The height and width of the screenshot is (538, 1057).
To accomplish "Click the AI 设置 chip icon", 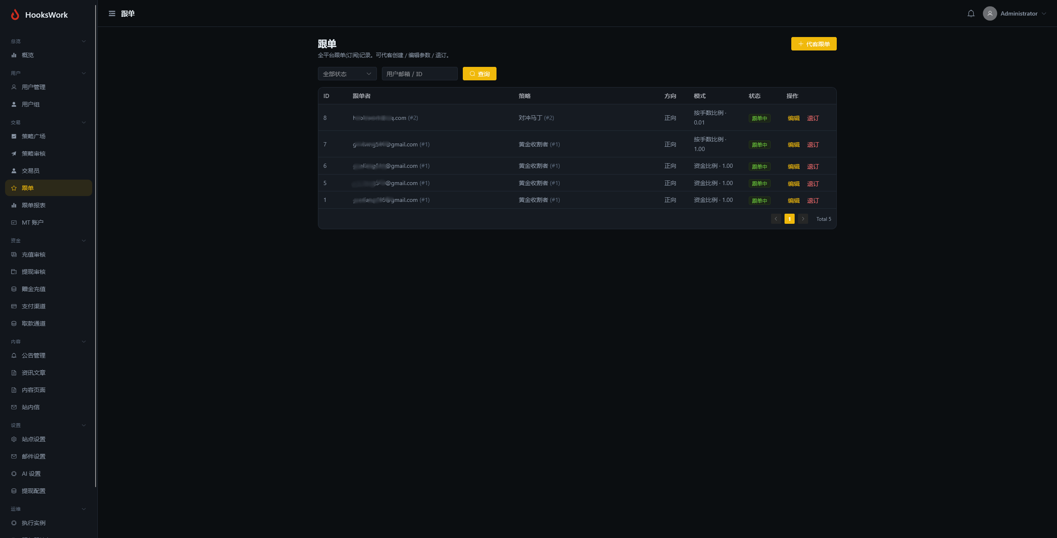I will (14, 474).
